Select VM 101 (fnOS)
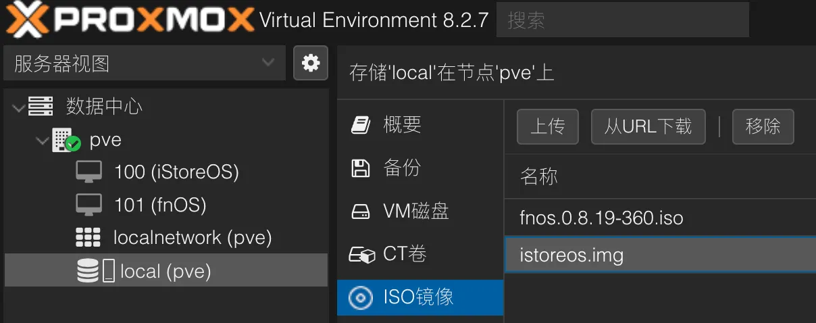This screenshot has width=816, height=323. point(160,205)
